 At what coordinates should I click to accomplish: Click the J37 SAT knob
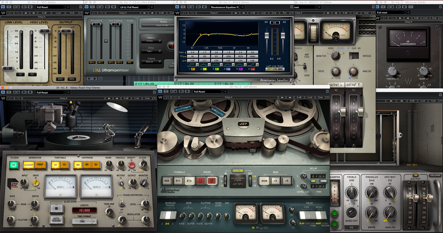[x=227, y=215]
